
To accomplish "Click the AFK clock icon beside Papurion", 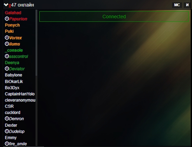I will click(x=7, y=19).
